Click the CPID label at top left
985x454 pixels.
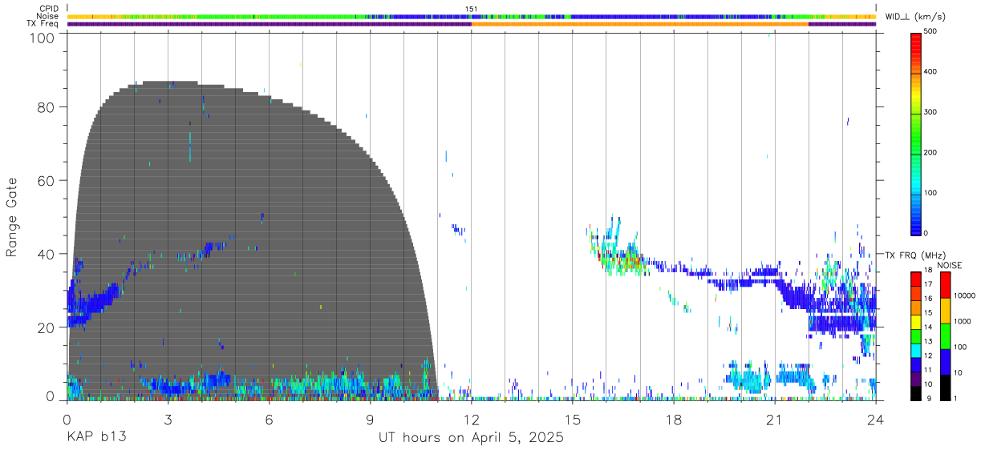click(x=48, y=9)
